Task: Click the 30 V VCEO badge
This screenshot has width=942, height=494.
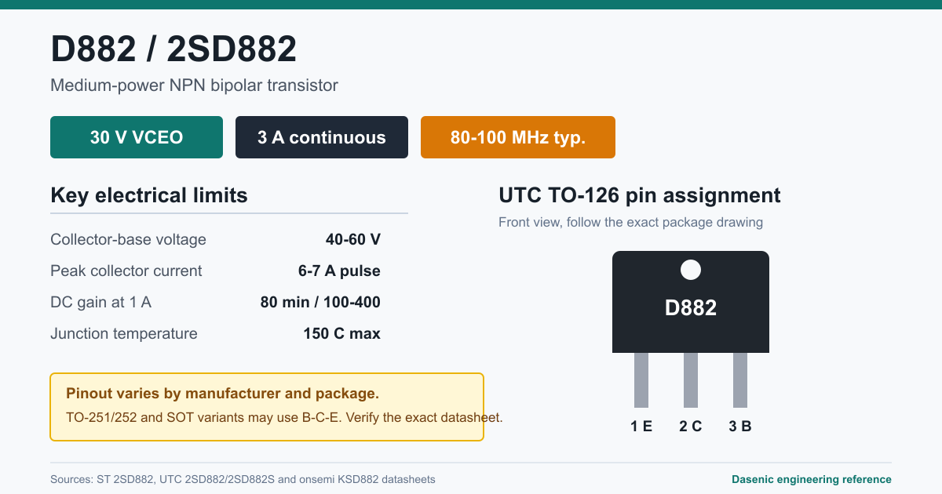Action: 137,137
